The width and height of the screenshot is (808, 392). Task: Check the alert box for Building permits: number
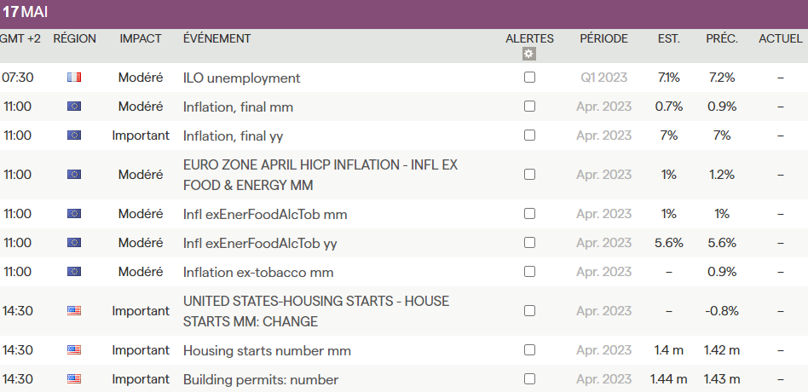pos(529,379)
